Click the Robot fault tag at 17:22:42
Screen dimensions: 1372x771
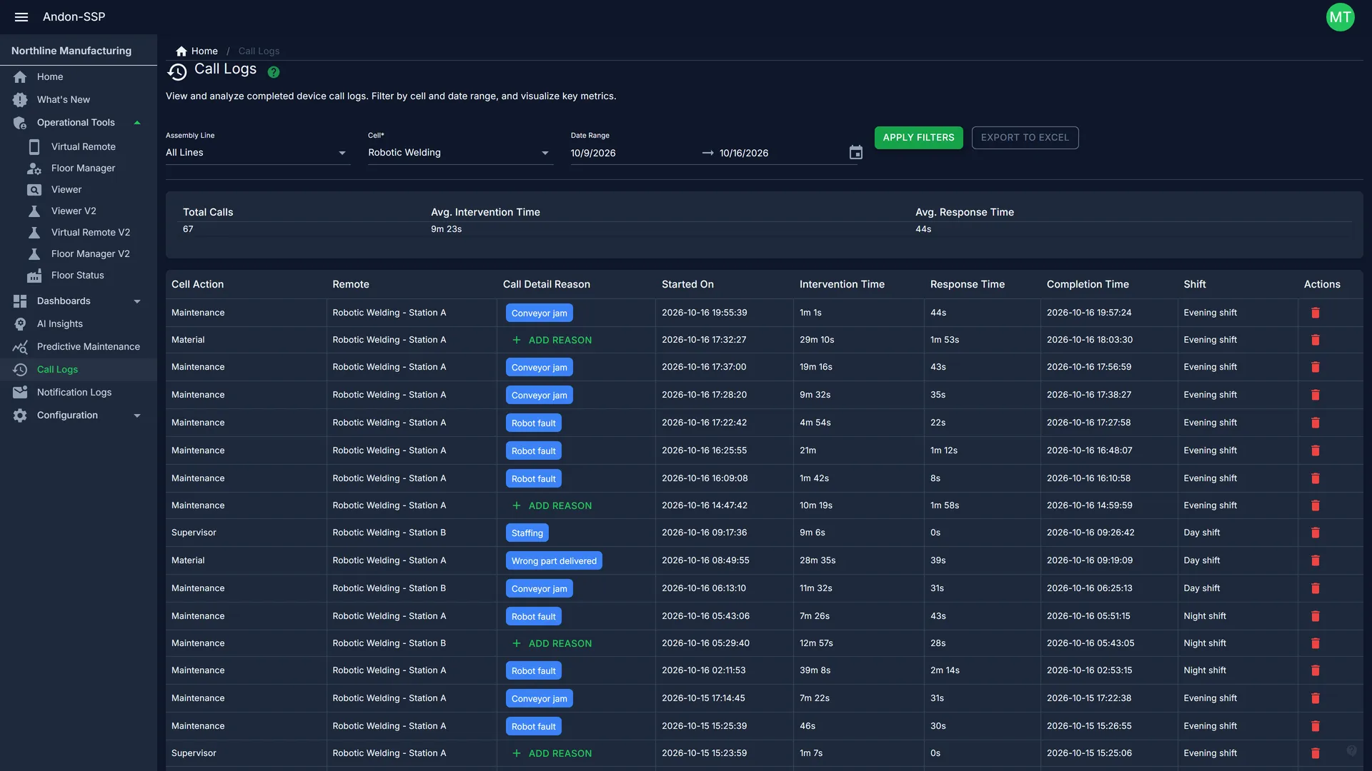click(533, 423)
